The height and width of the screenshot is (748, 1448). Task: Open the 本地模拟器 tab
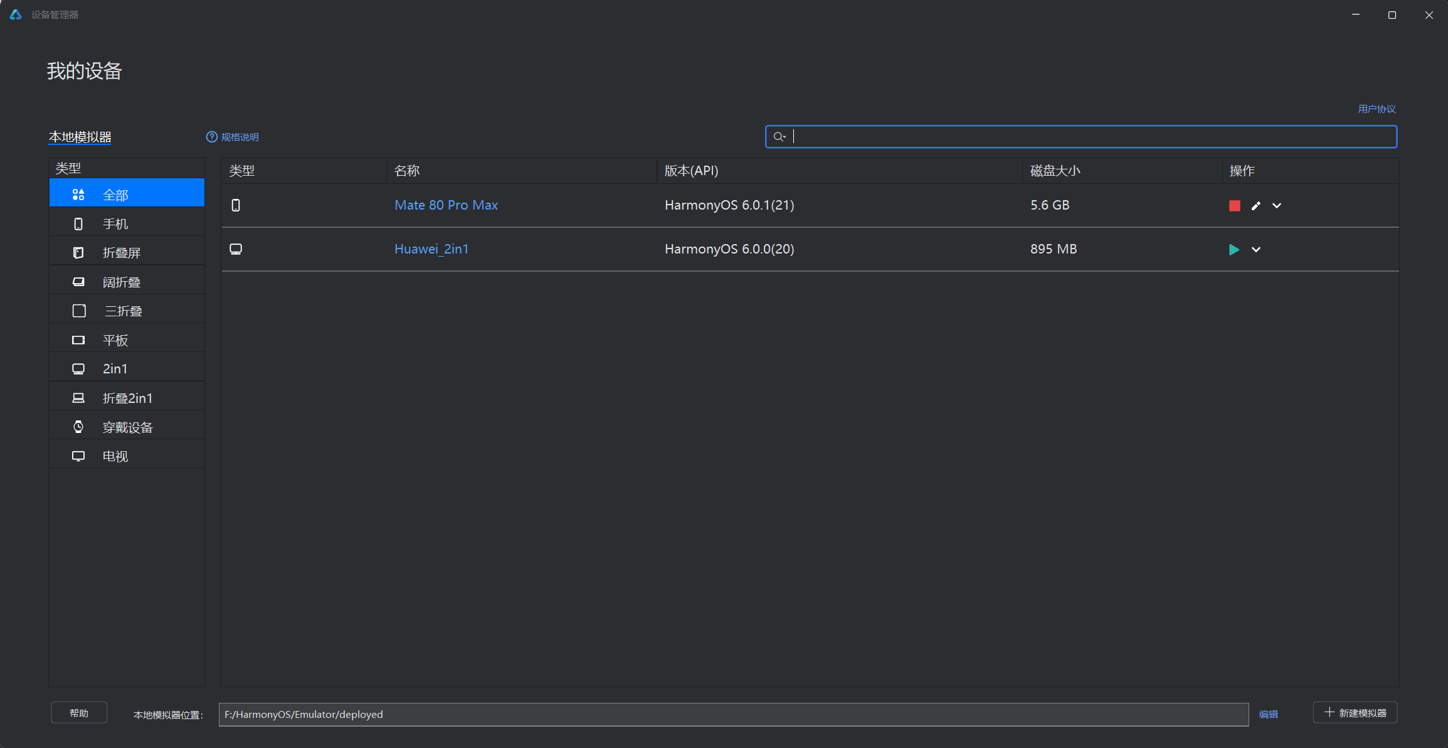pyautogui.click(x=80, y=137)
